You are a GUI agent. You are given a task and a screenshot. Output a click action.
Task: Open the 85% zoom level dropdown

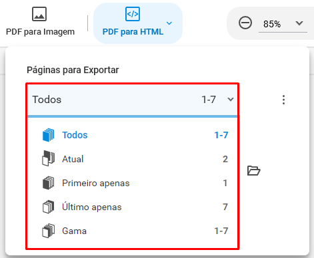pyautogui.click(x=299, y=23)
